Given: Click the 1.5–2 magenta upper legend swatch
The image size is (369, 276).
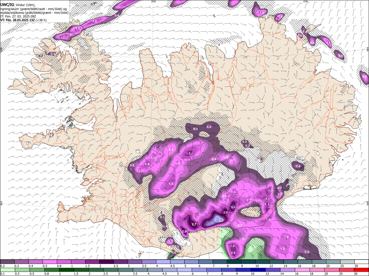Looking at the screenshot, I should tap(92, 262).
